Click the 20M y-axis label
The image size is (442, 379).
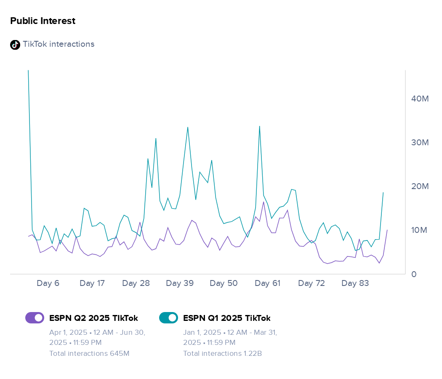point(420,187)
